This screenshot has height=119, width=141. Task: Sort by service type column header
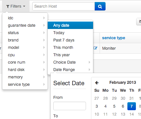point(113,38)
